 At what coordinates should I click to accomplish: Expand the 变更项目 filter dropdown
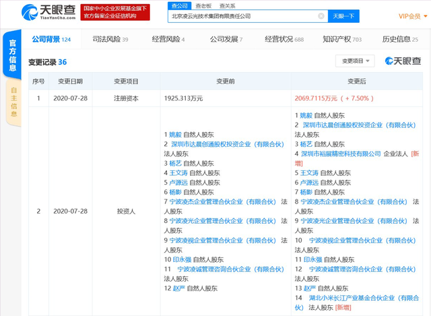point(355,61)
